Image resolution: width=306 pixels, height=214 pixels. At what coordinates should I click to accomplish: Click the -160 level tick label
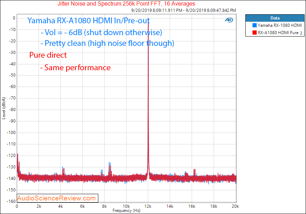(11, 201)
